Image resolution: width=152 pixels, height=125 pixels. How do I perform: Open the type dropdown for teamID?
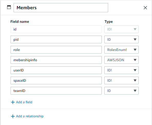121,91
